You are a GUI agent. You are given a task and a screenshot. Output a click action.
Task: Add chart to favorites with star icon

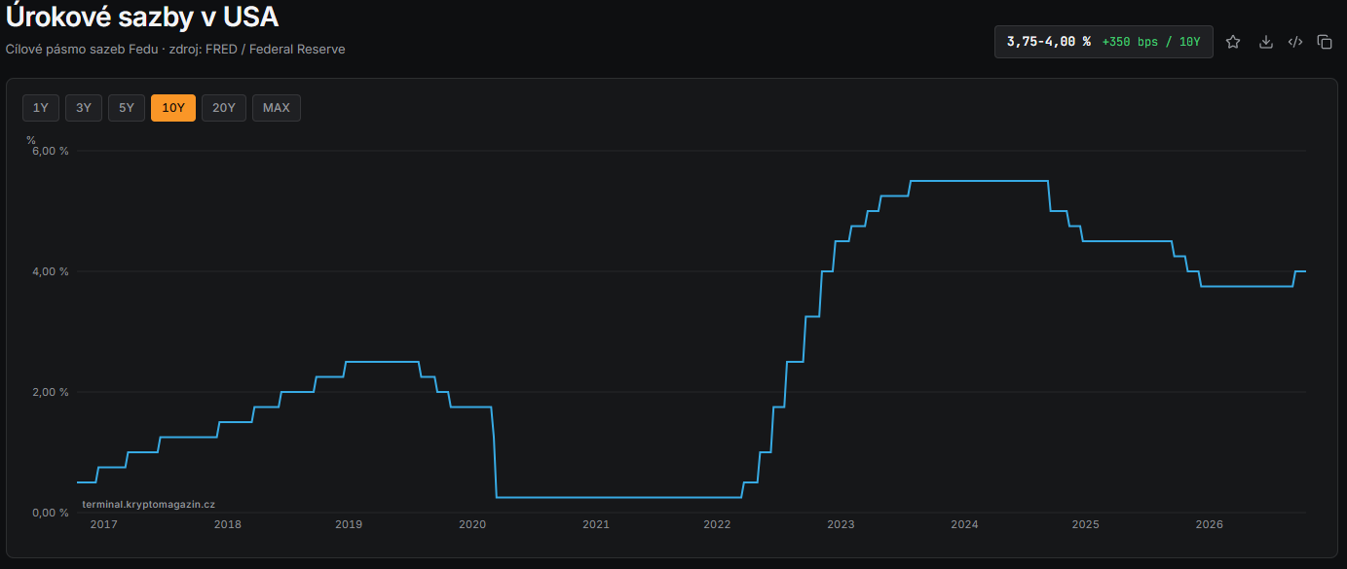(1233, 42)
